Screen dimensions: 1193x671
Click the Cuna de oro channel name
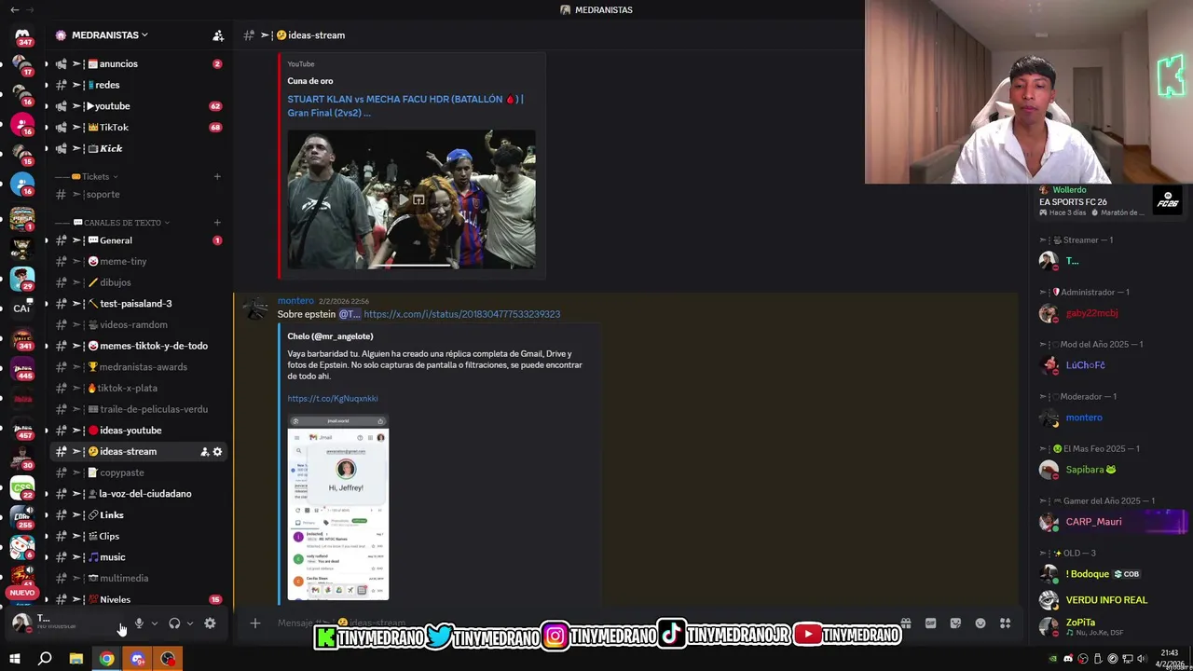[x=310, y=81]
